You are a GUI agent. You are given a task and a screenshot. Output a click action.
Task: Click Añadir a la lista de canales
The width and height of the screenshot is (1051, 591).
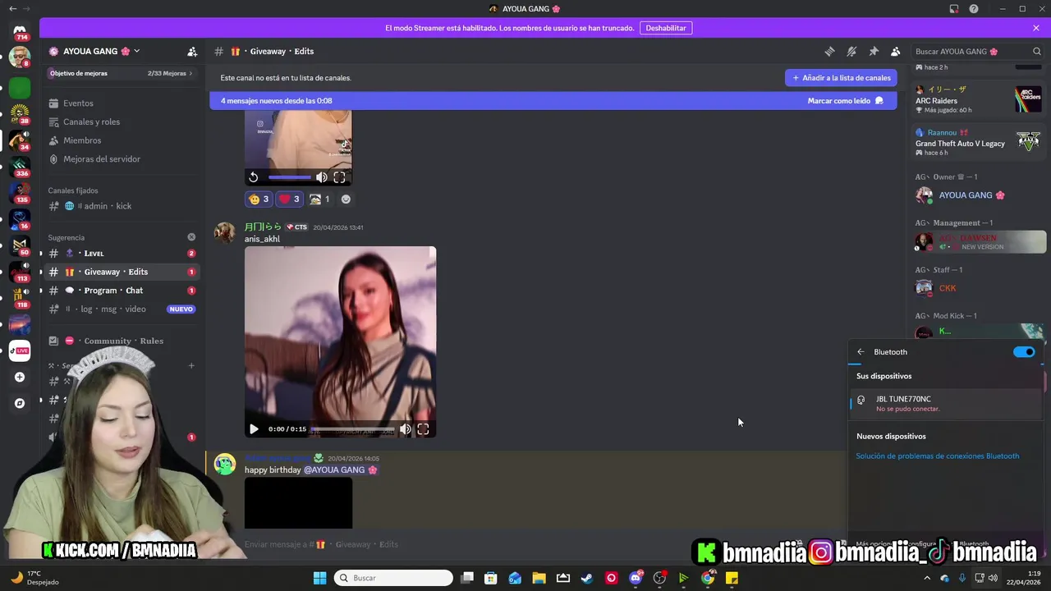(841, 78)
